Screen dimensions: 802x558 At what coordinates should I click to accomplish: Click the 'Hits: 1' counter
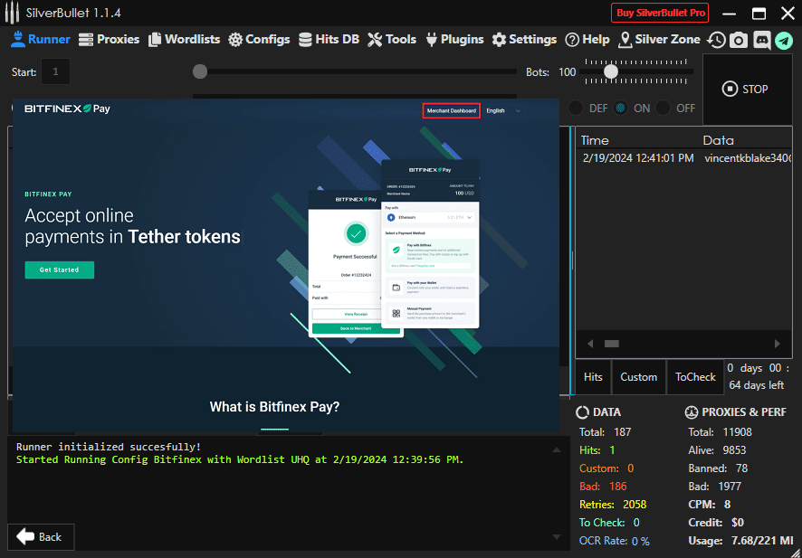tap(597, 450)
